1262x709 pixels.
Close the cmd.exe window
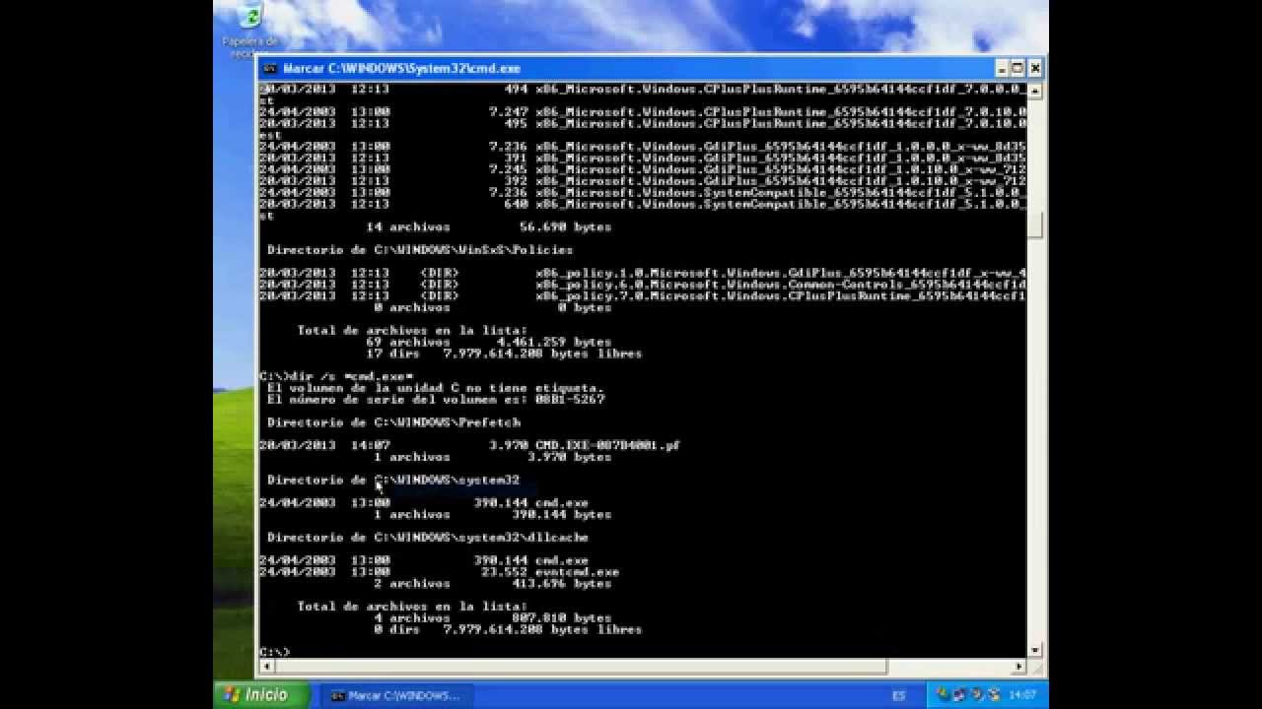coord(1034,68)
